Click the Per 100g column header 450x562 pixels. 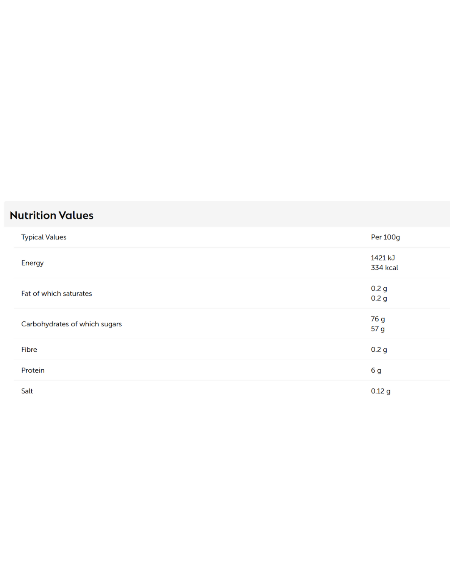point(385,237)
